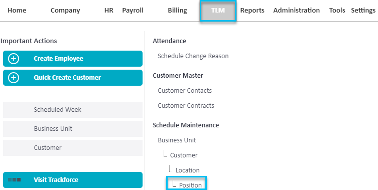
Task: Click the Important Actions heading
Action: tap(29, 41)
